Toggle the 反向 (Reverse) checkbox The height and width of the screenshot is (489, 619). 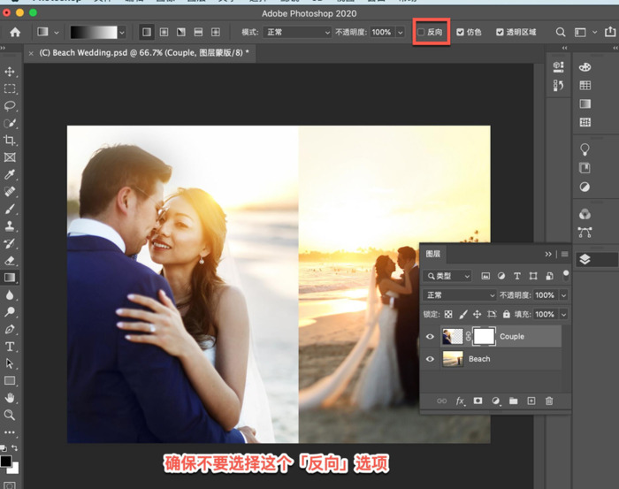point(421,32)
